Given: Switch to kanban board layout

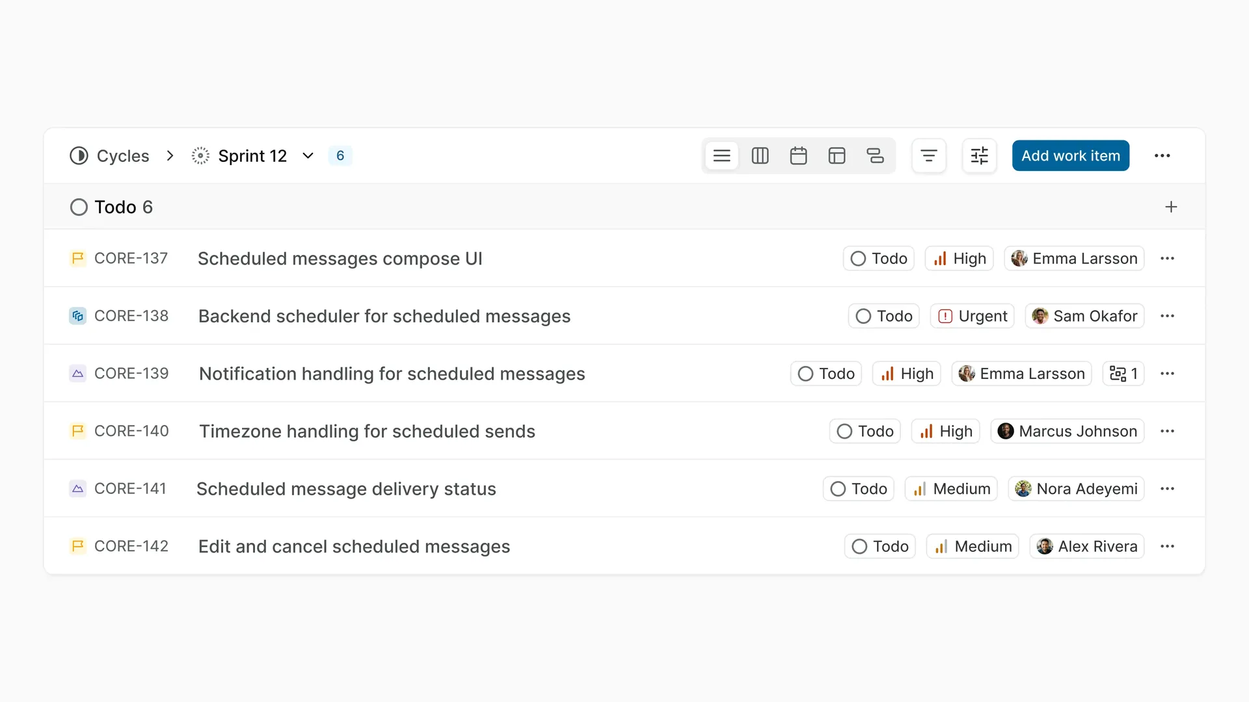Looking at the screenshot, I should (760, 156).
